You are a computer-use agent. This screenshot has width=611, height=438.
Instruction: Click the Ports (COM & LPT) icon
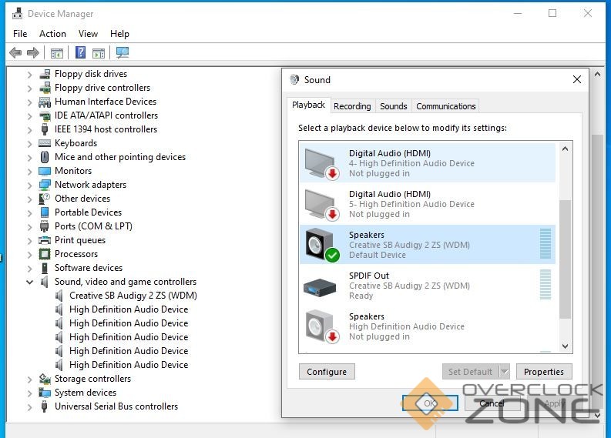[x=45, y=226]
